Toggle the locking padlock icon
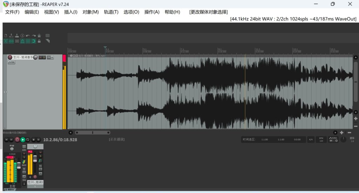 [x=39, y=41]
